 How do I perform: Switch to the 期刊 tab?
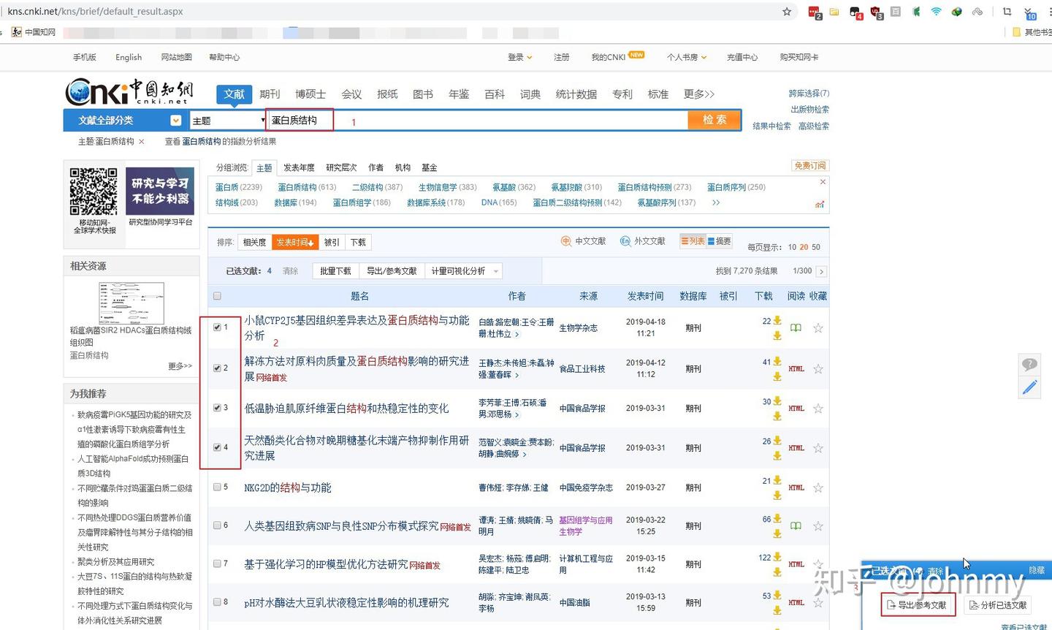point(270,94)
